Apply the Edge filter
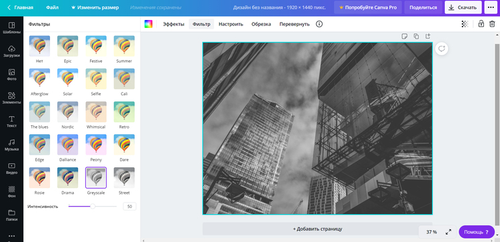Viewport: 500px width, 242px height. [39, 145]
